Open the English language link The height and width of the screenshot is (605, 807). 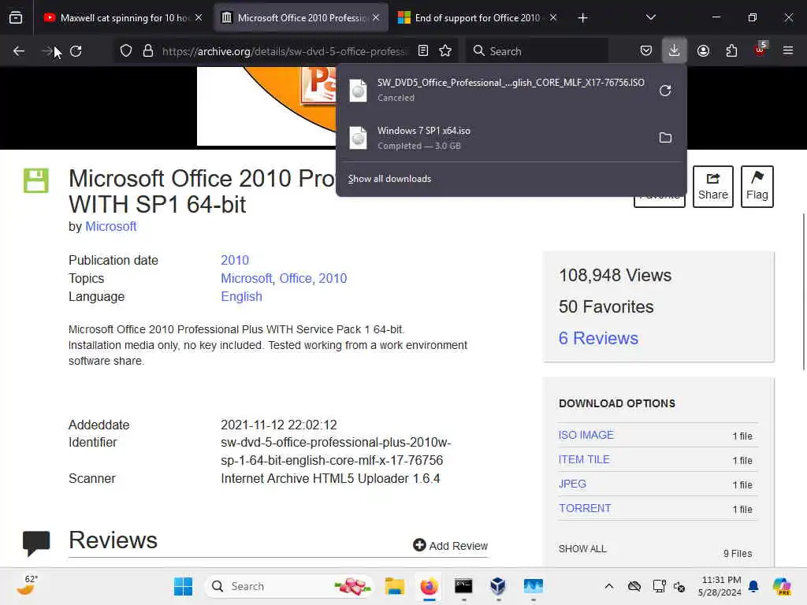[x=241, y=297]
